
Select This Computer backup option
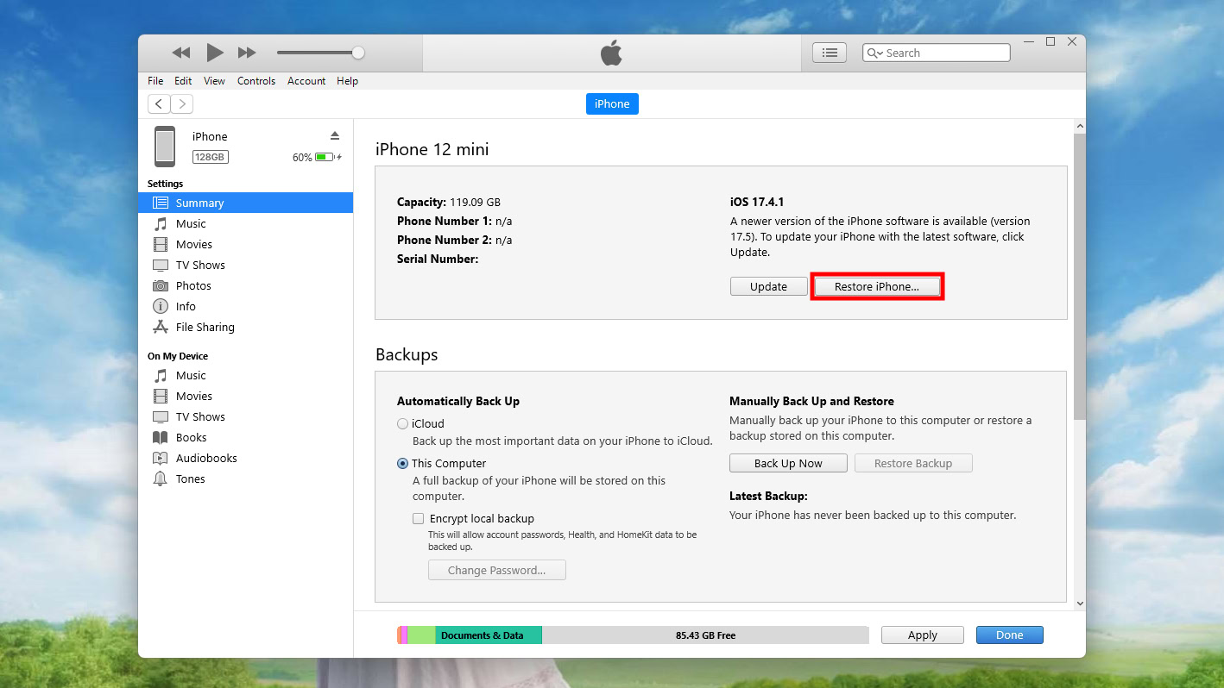pos(403,463)
